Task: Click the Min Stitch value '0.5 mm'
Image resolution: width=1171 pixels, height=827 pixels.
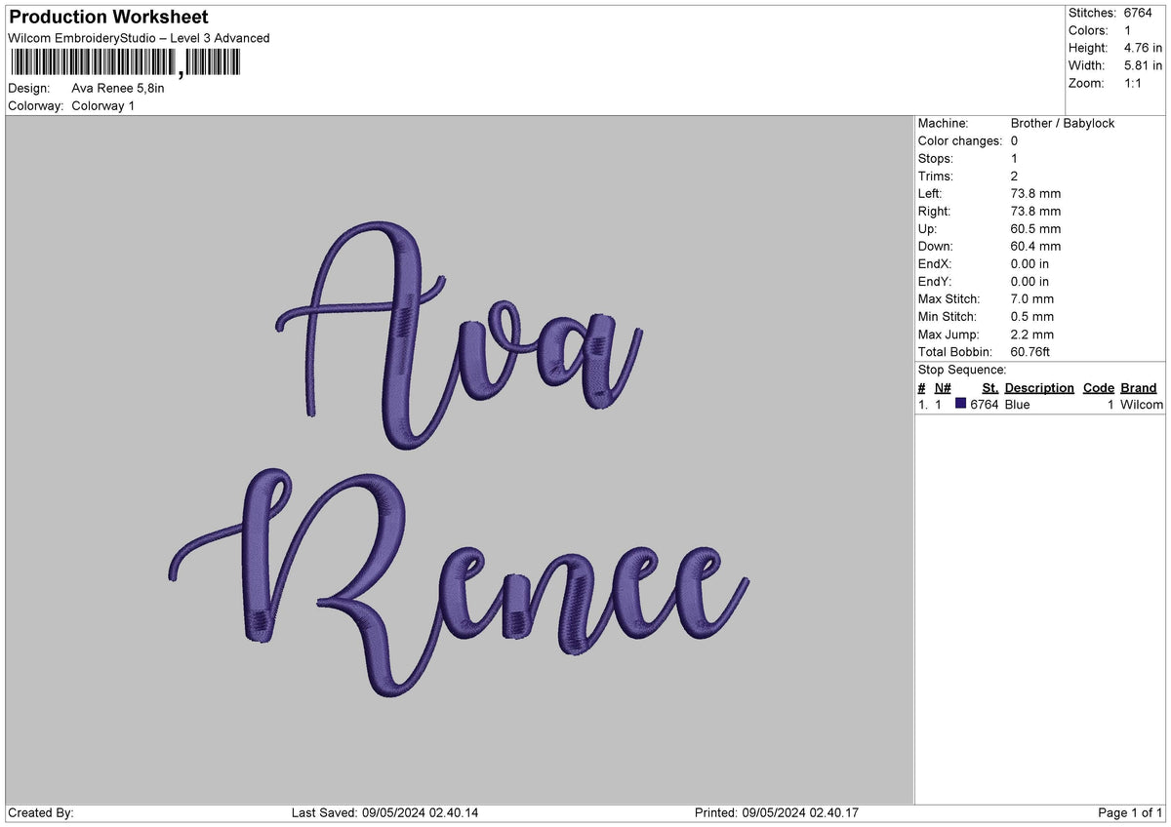Action: pos(1032,316)
